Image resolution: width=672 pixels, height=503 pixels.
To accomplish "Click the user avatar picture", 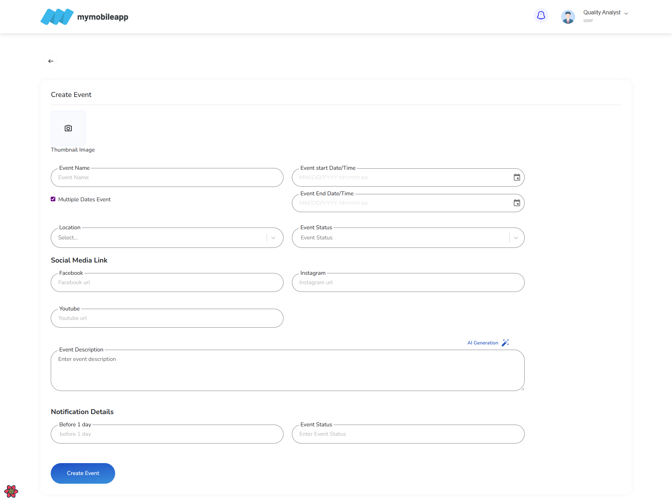I will [x=568, y=16].
